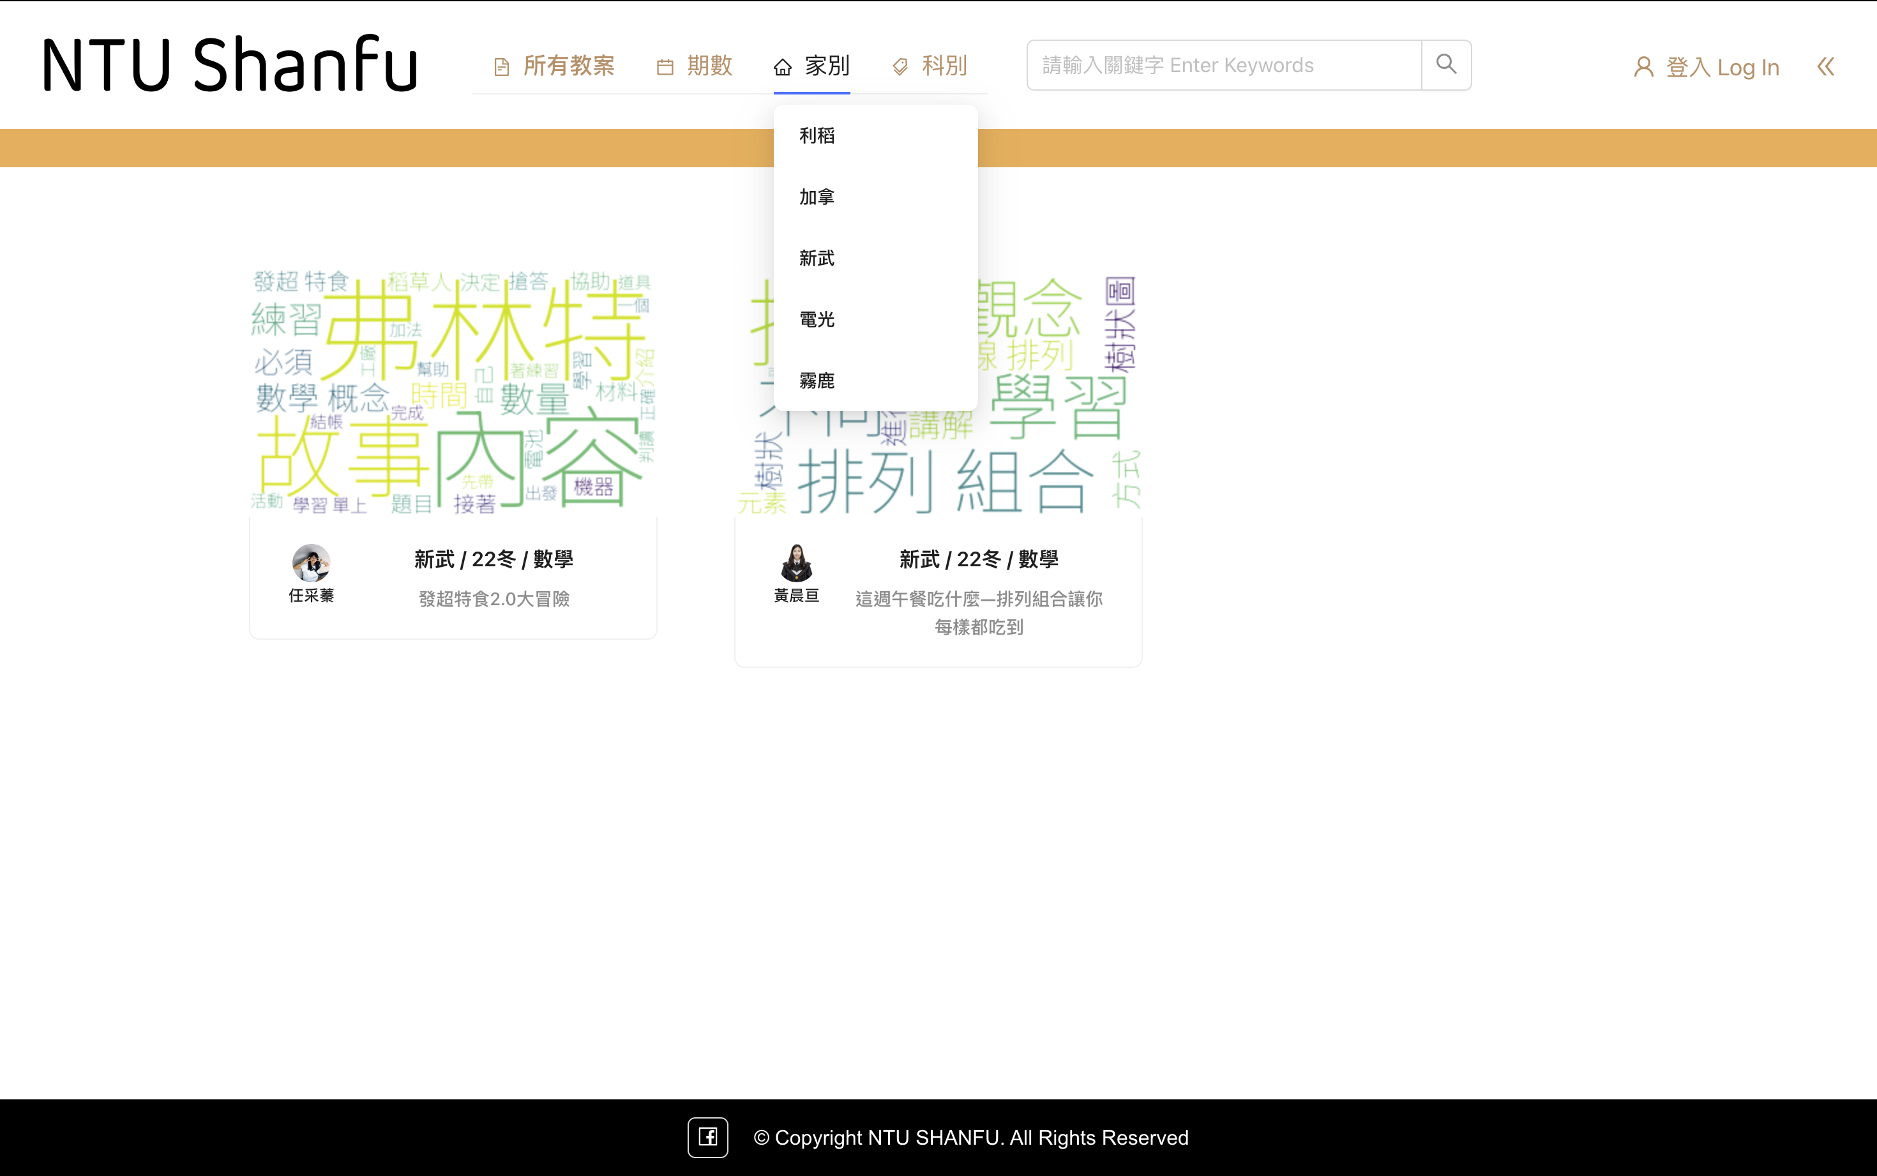Open the 發超特食2.0大冒險 word cloud thumbnail
The height and width of the screenshot is (1176, 1877).
pyautogui.click(x=453, y=391)
